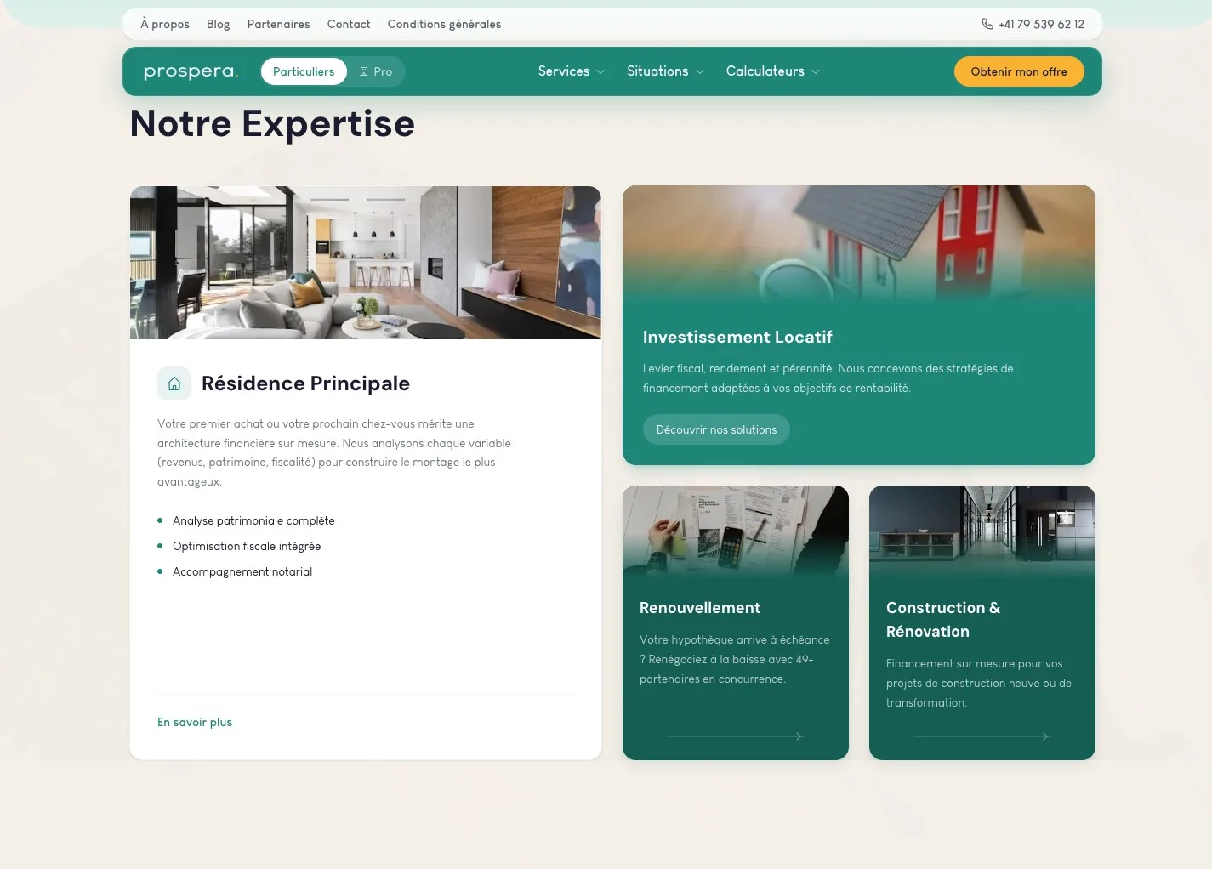
Task: Click the Résidence Principale heading
Action: tap(305, 383)
